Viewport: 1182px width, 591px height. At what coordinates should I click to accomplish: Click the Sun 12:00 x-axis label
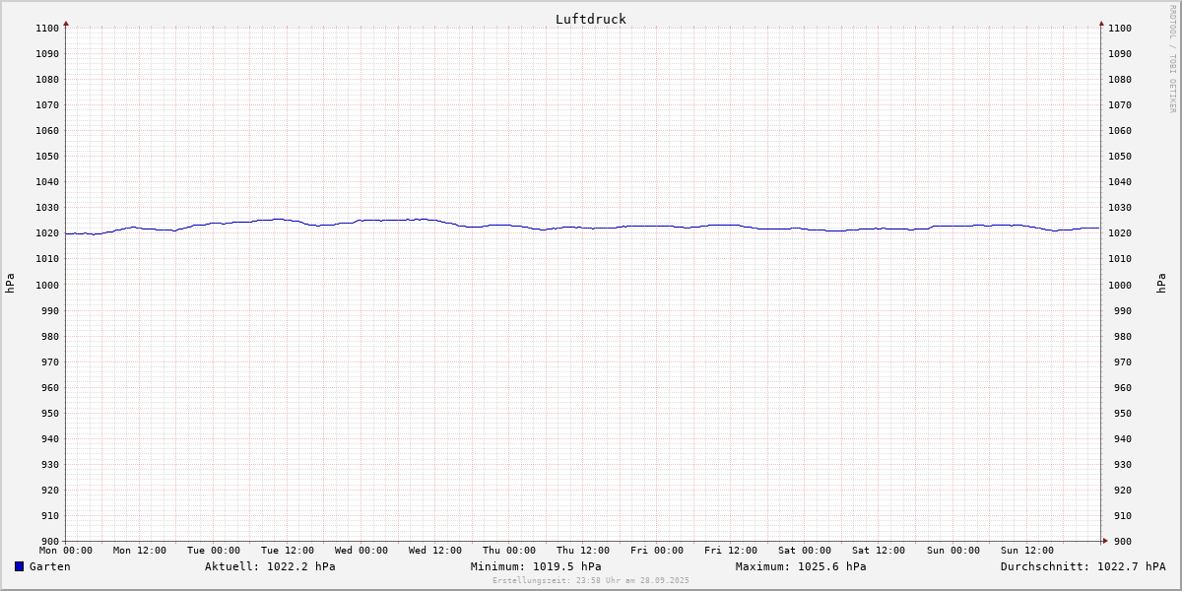1026,551
